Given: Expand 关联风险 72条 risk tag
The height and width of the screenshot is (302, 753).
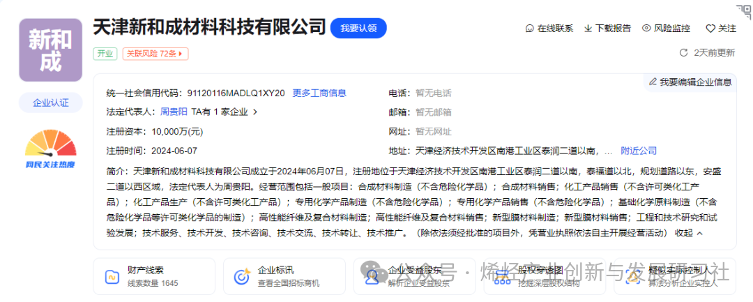Looking at the screenshot, I should click(x=155, y=53).
